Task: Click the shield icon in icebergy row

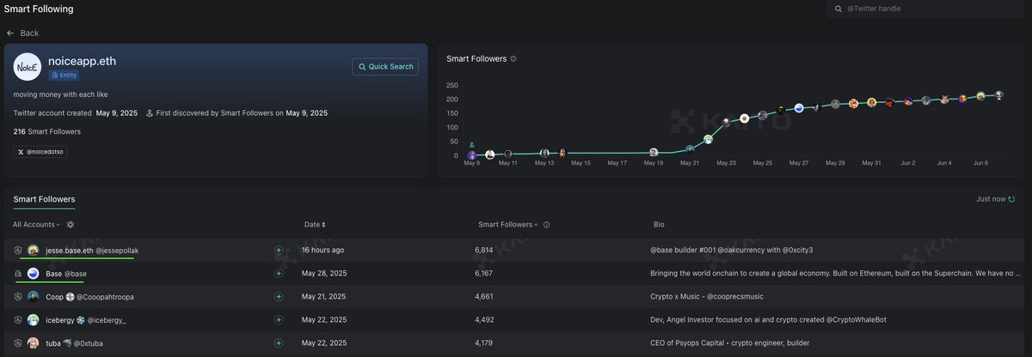Action: tap(18, 319)
